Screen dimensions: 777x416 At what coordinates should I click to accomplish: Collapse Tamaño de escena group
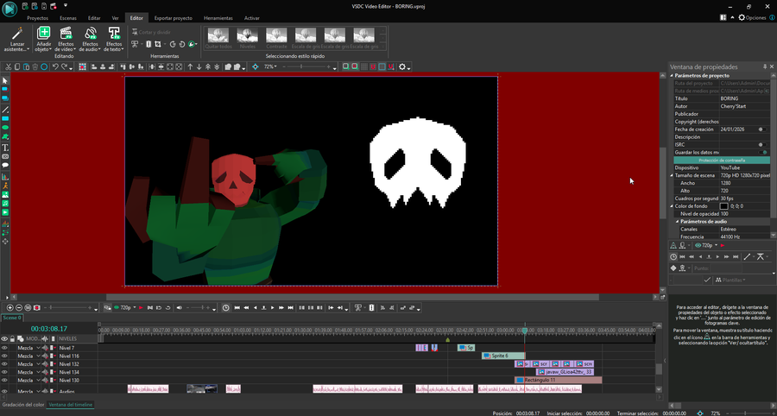(673, 175)
